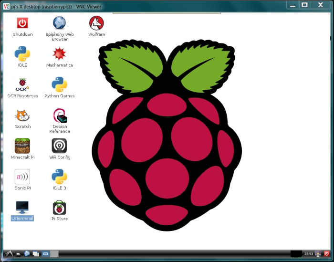Click the CPU usage monitor in panel
Image resolution: width=334 pixels, height=262 pixels.
pos(296,254)
